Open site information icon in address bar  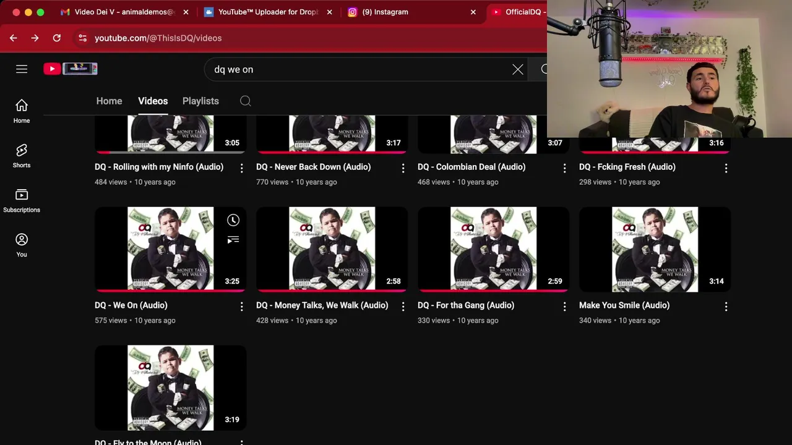[82, 38]
